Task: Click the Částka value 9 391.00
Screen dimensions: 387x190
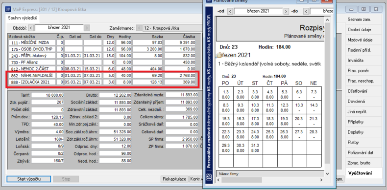Action: [x=180, y=42]
